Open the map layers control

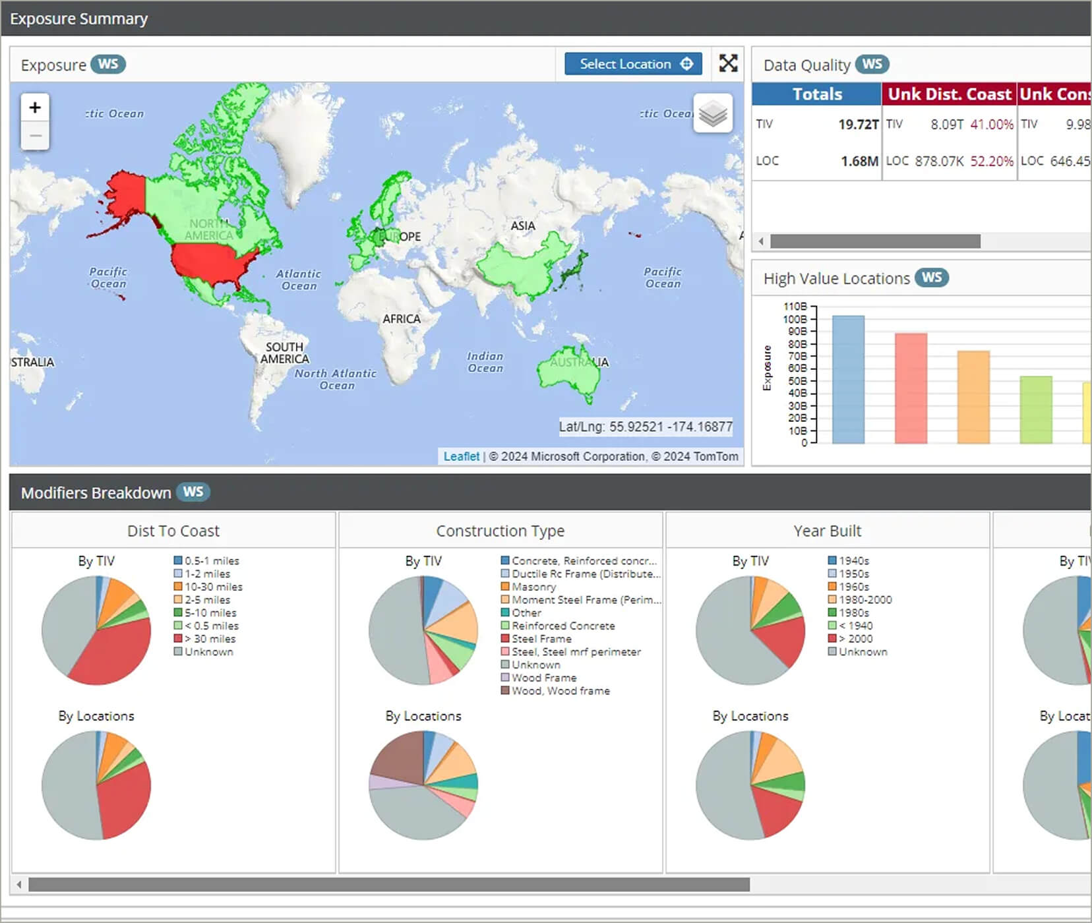713,113
